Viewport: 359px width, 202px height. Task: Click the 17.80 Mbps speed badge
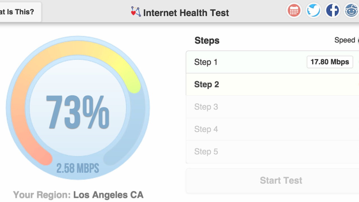(x=330, y=62)
